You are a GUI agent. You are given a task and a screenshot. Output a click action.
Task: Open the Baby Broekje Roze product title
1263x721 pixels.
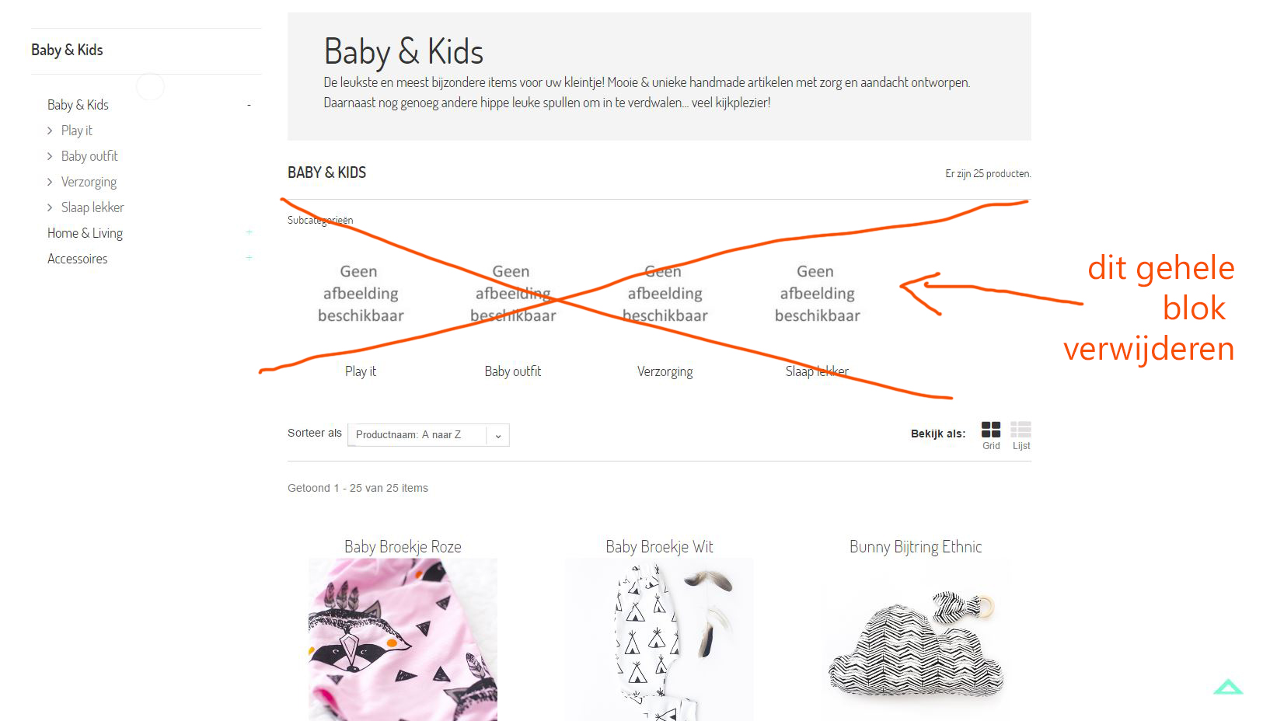(403, 547)
